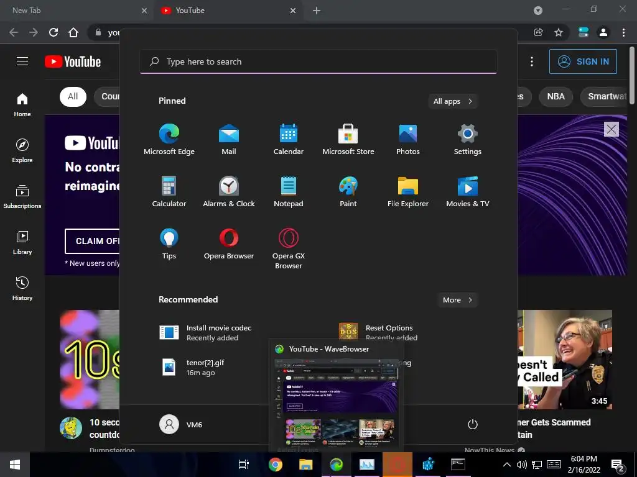Launch the Paint app
637x477 pixels.
click(348, 191)
